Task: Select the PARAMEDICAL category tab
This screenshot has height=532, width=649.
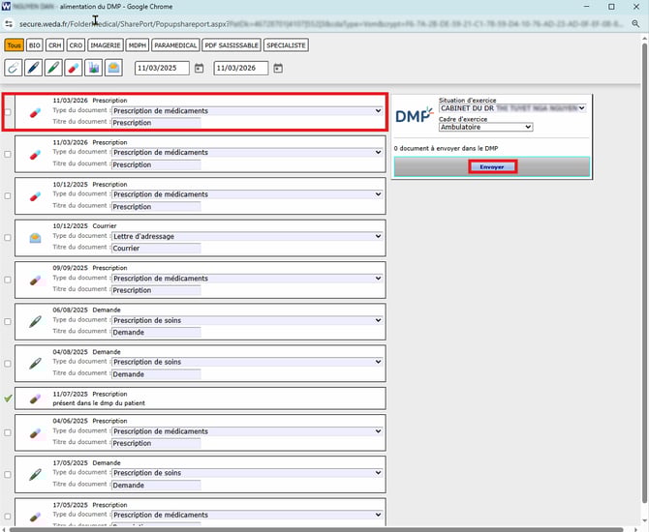Action: click(176, 44)
